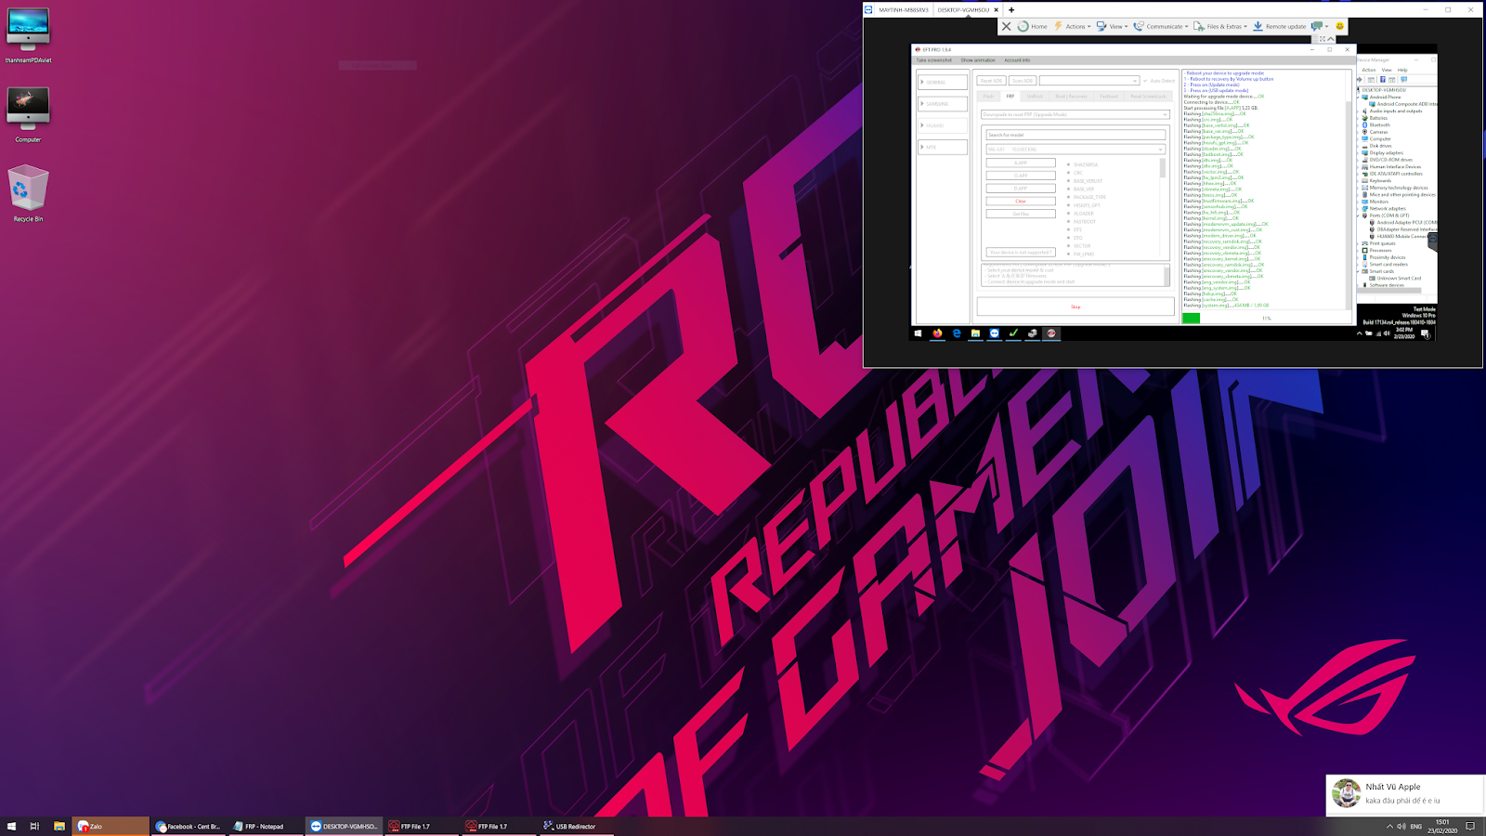Viewport: 1486px width, 836px height.
Task: Add a new TeamViewer session tab
Action: click(x=1011, y=9)
